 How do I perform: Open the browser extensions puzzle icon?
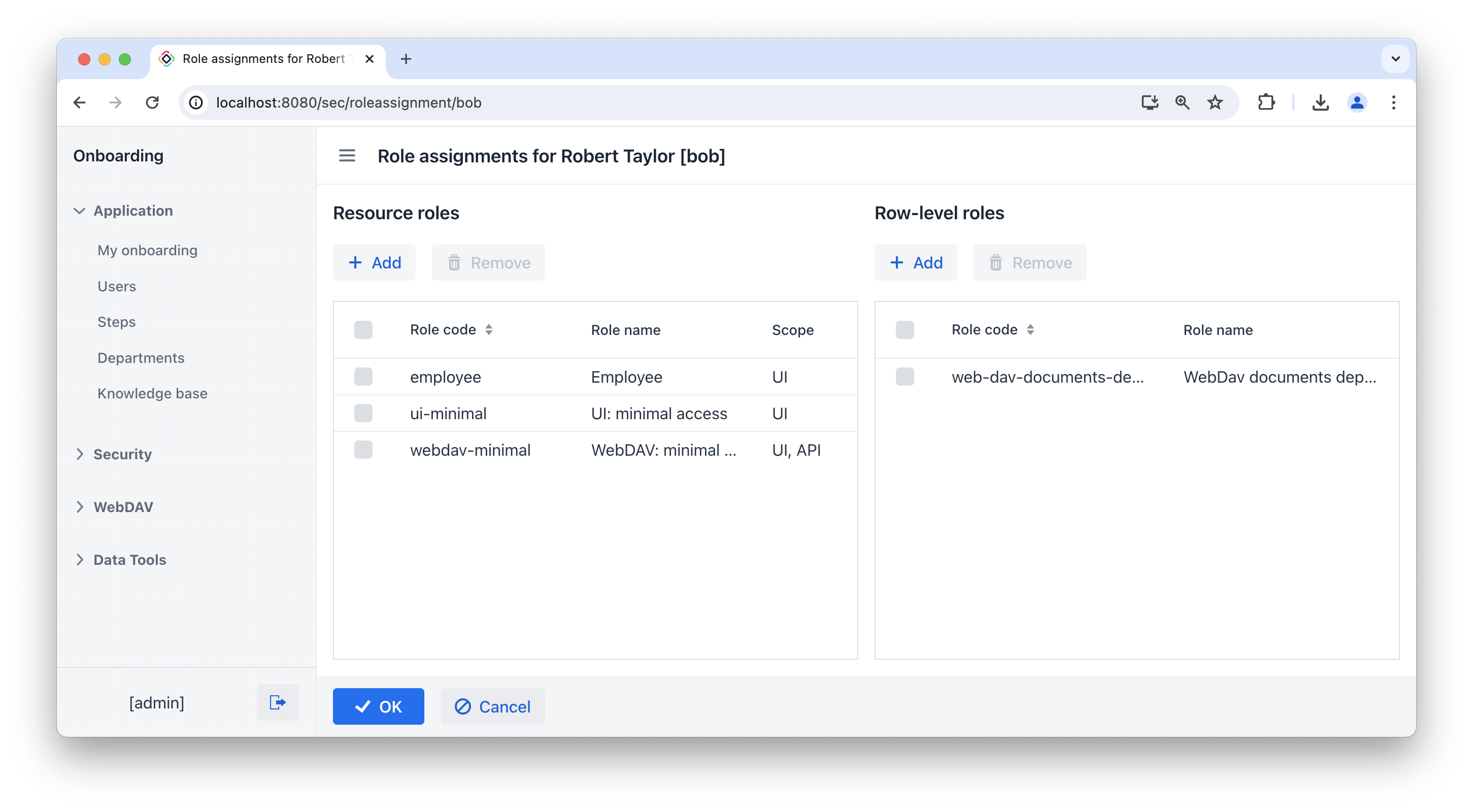[1266, 103]
